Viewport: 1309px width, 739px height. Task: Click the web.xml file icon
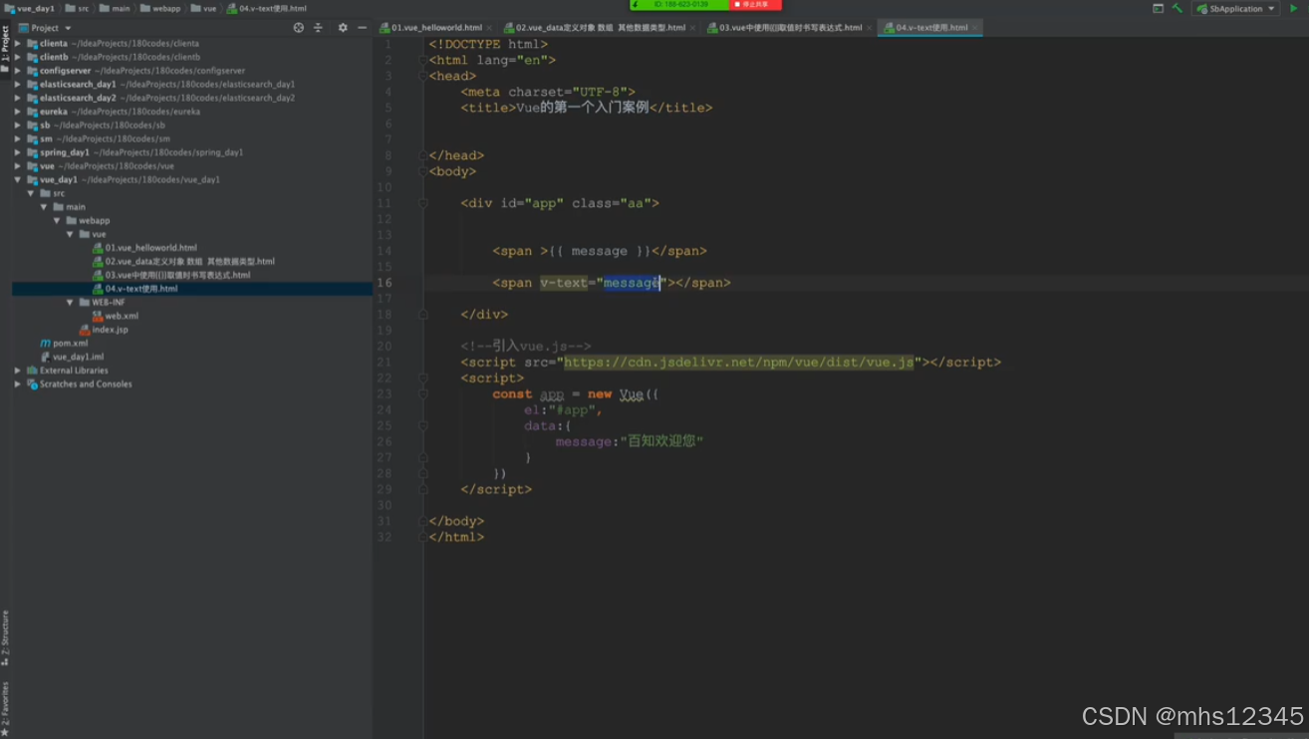point(98,316)
